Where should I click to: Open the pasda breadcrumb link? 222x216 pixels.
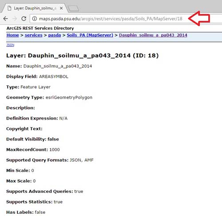(x=55, y=35)
